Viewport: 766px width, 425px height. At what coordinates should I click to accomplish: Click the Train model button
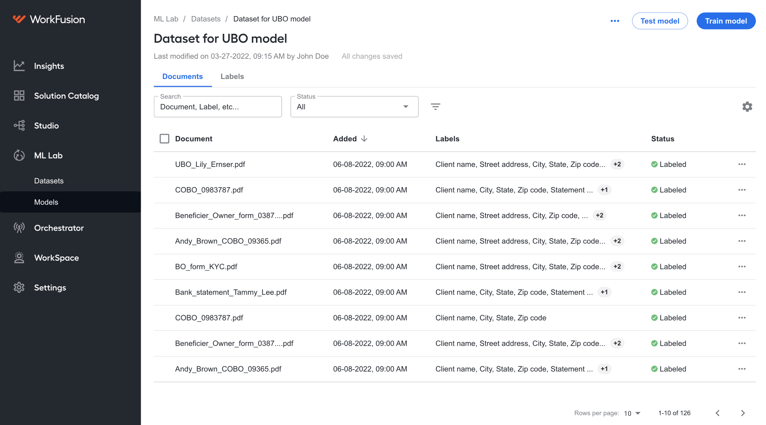[x=726, y=21]
